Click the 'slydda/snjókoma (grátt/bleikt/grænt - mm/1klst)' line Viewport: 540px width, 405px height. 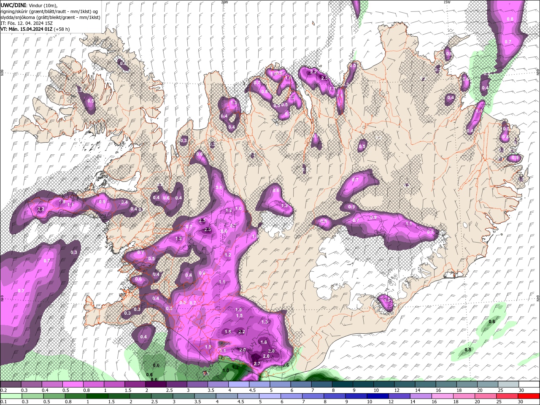[x=50, y=17]
